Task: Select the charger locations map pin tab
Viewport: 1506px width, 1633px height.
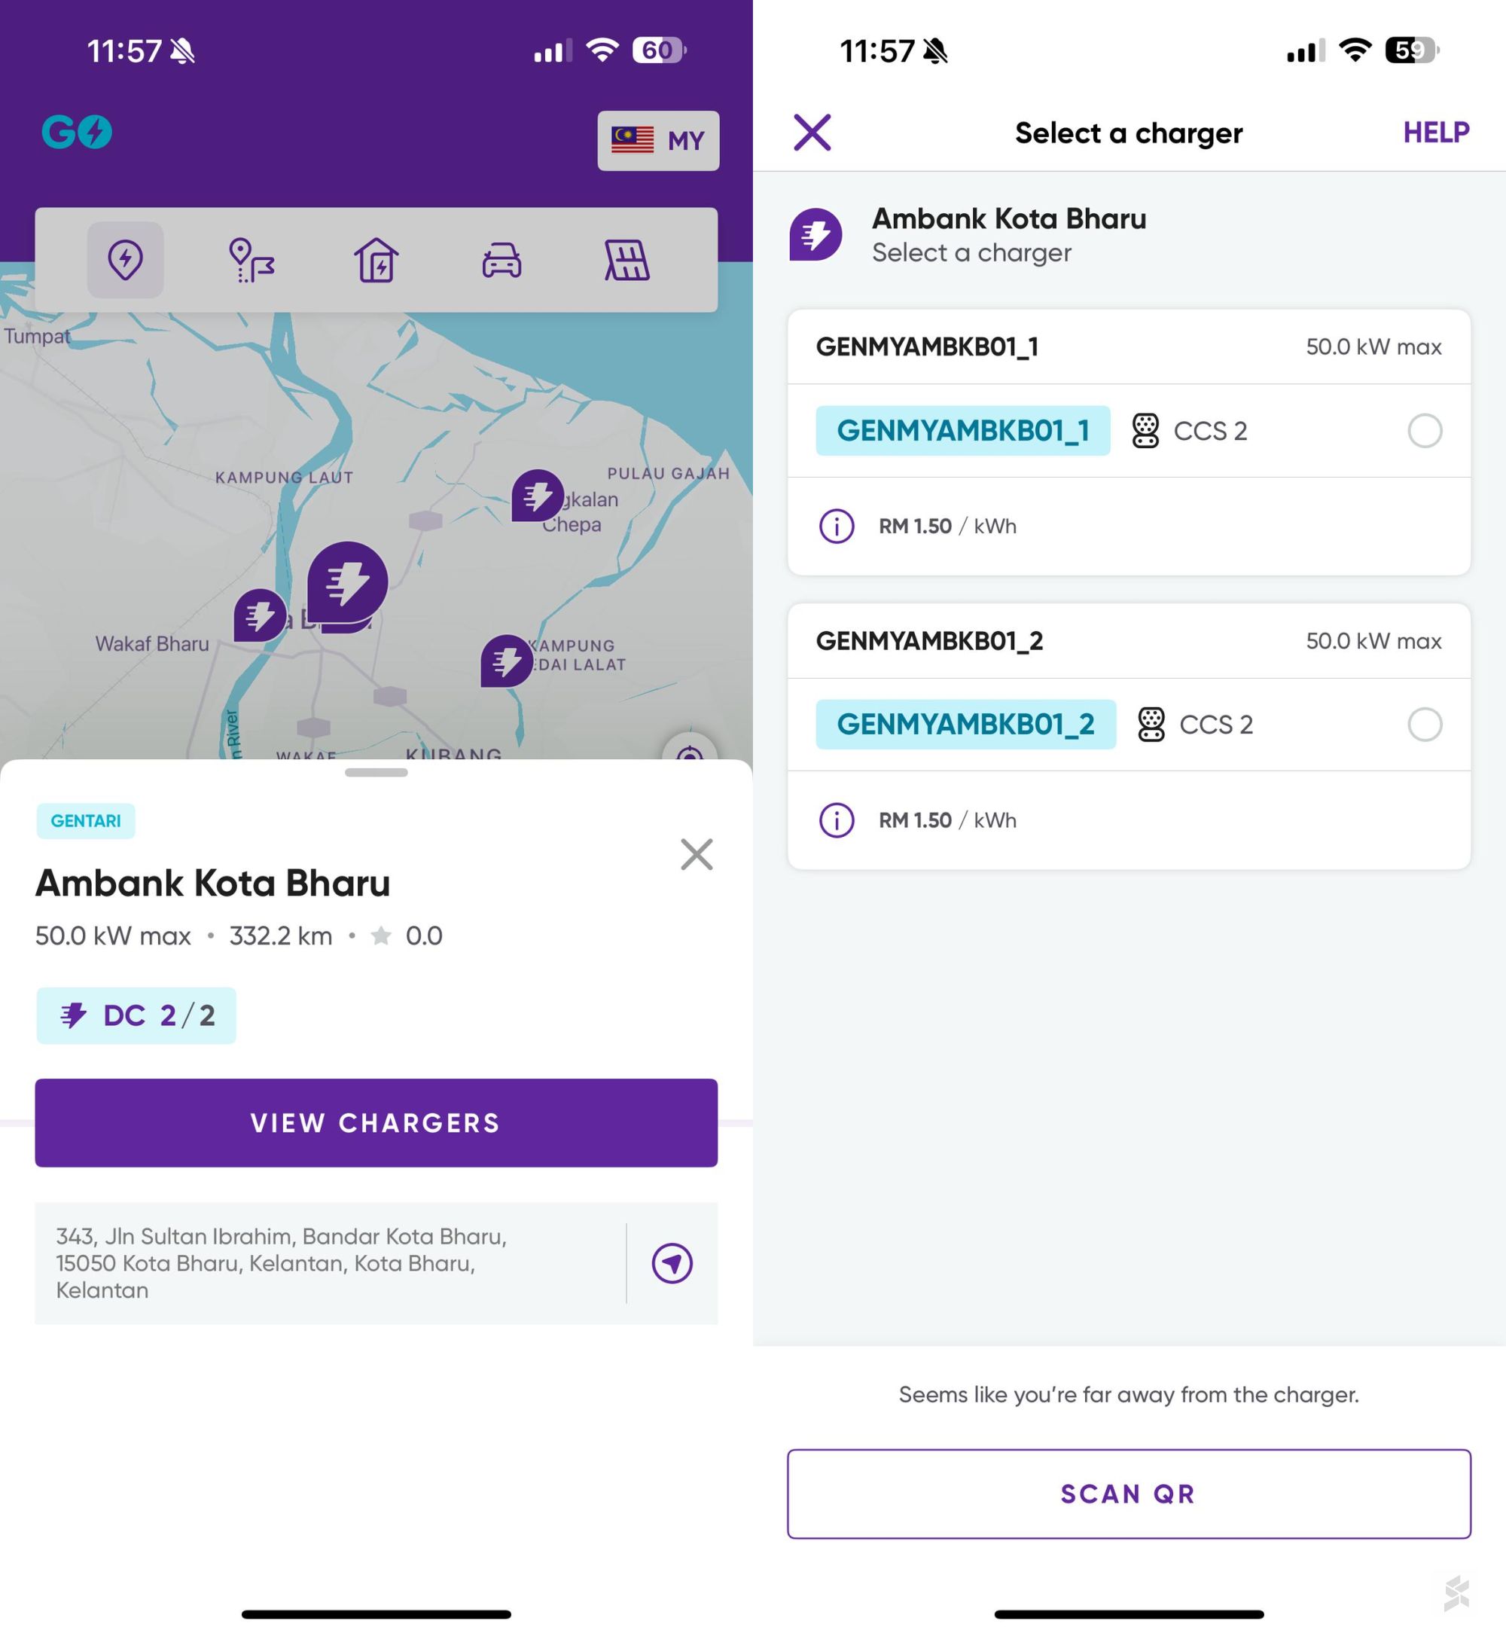Action: (126, 260)
